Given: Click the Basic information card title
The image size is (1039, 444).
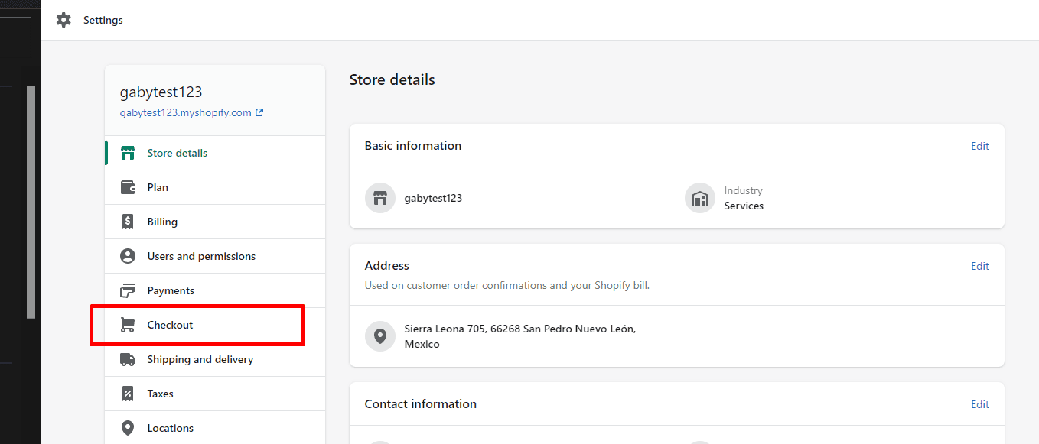Looking at the screenshot, I should (413, 145).
